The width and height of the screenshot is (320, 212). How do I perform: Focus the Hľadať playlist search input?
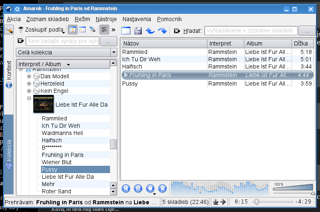click(251, 30)
